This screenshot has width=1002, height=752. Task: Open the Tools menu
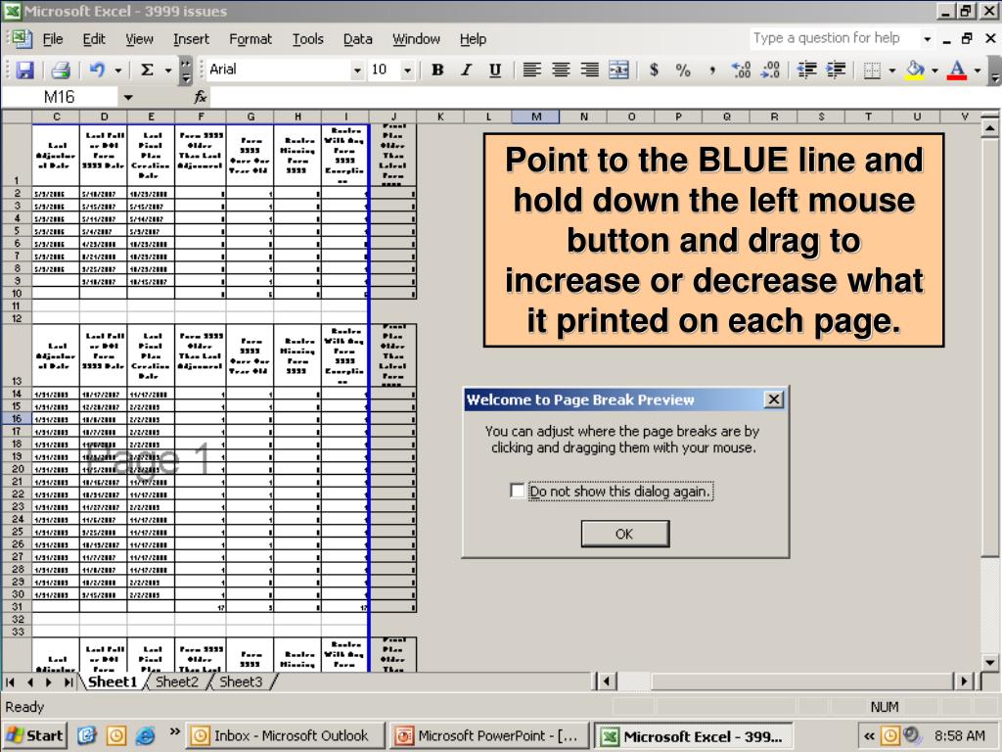pyautogui.click(x=308, y=39)
